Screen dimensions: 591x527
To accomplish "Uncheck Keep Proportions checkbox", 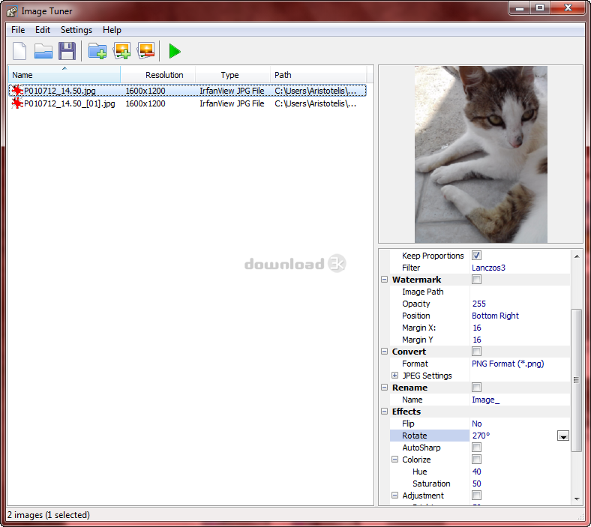I will [476, 256].
